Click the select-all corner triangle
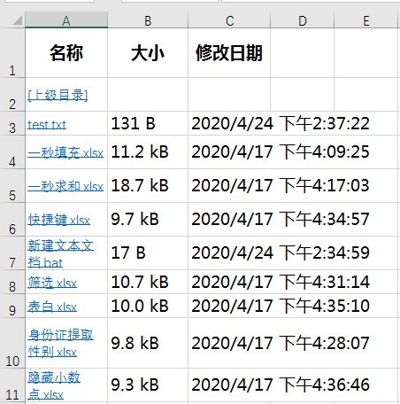This screenshot has height=404, width=400. coord(17,20)
